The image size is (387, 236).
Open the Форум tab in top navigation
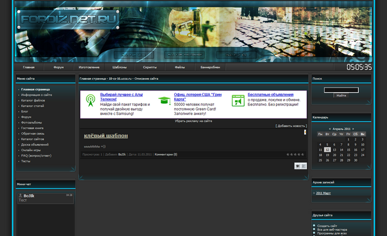click(58, 67)
